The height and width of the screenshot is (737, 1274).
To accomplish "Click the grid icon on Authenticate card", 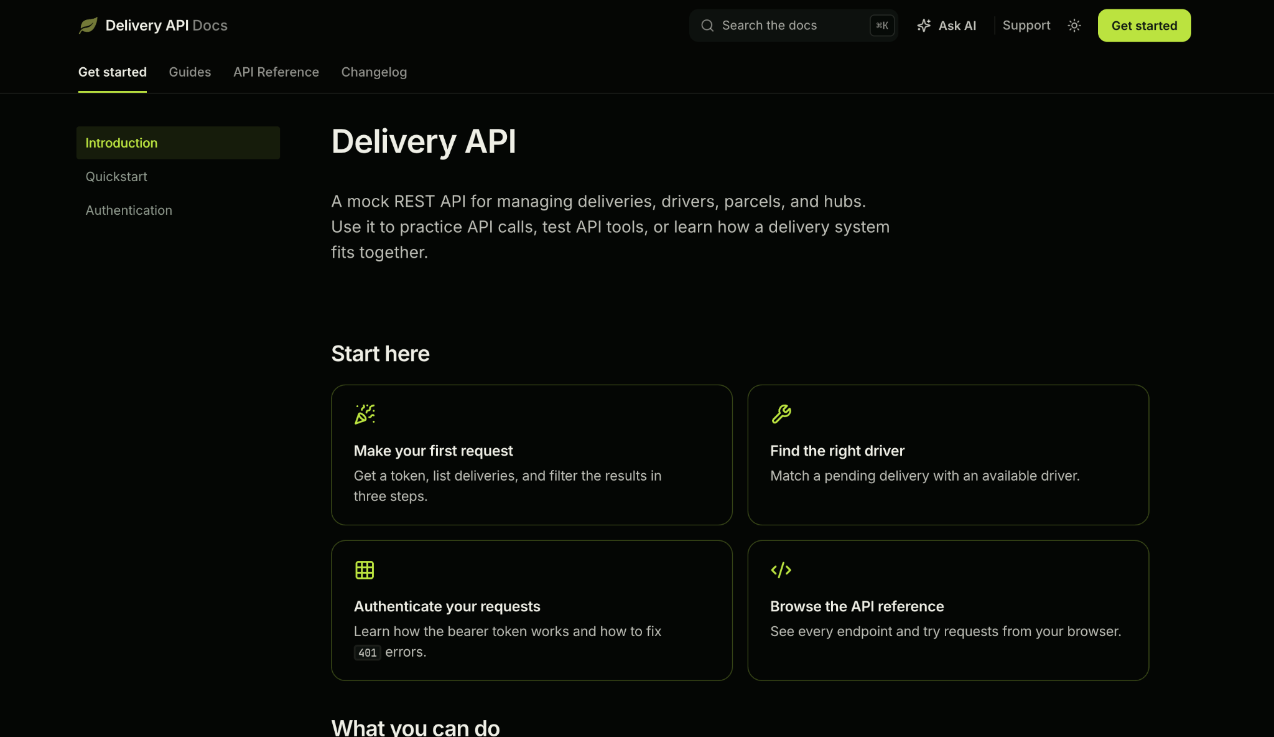I will click(x=365, y=570).
